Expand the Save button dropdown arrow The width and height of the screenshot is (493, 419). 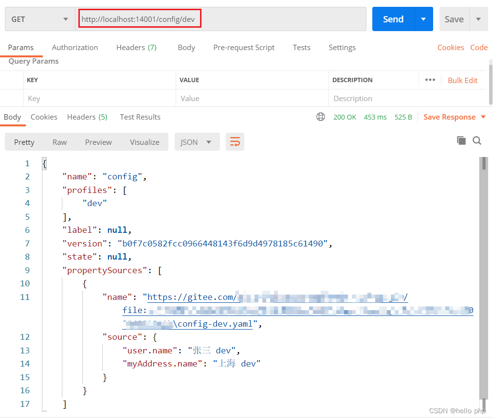tap(478, 19)
